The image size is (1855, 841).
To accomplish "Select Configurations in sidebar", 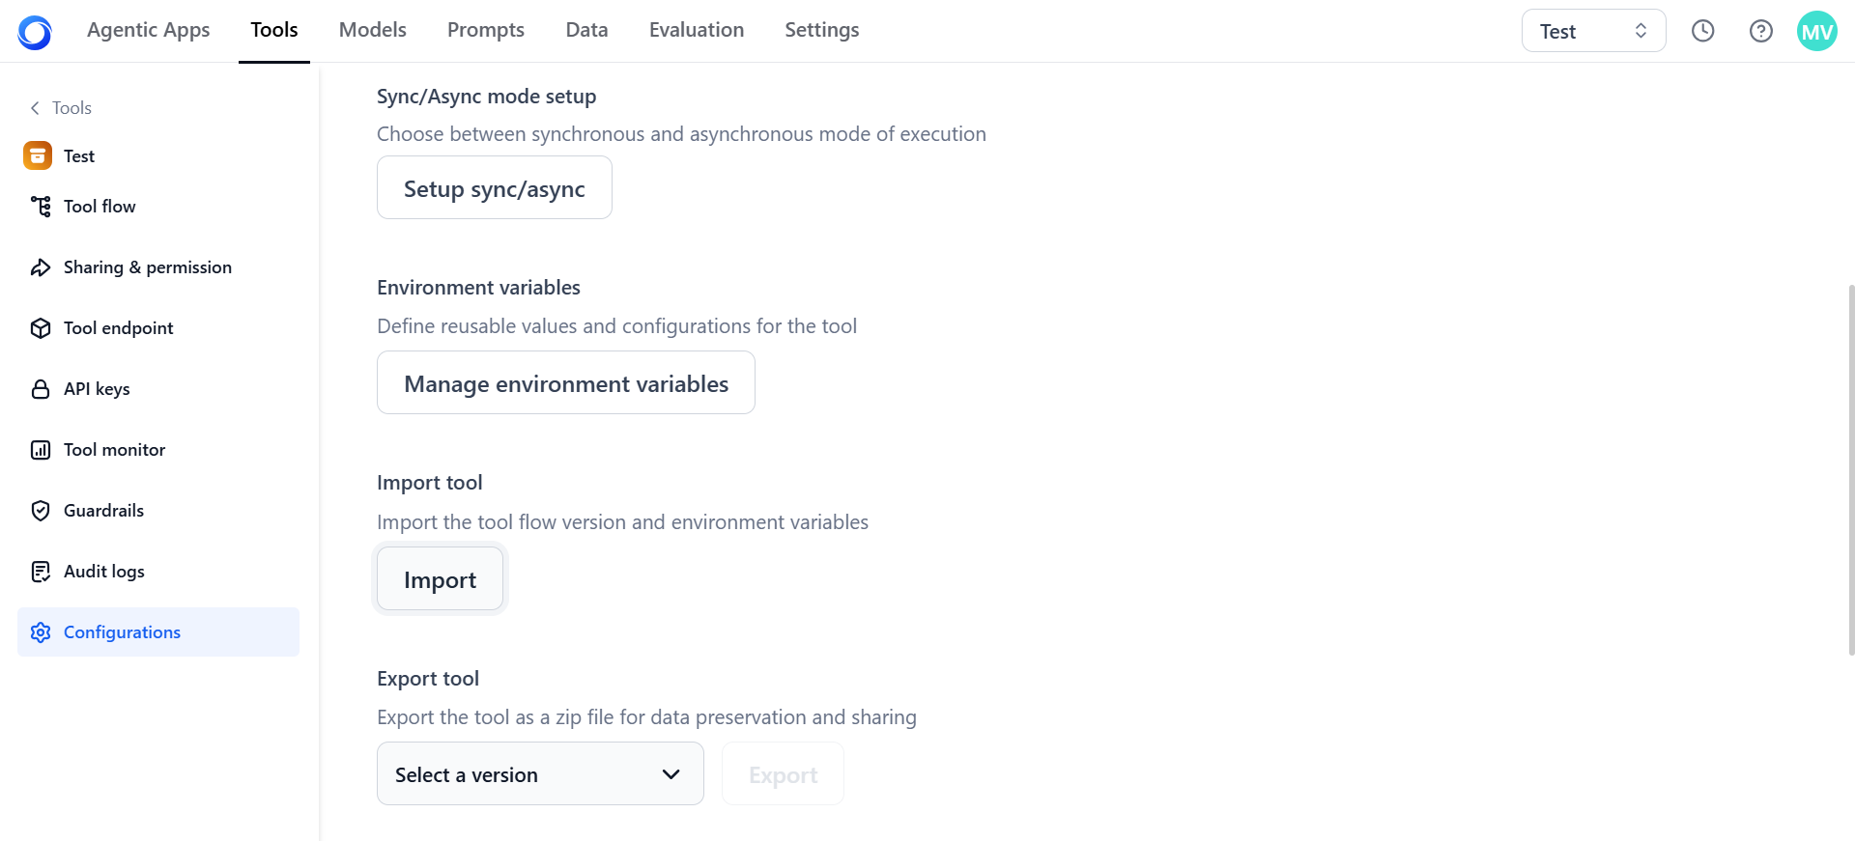I will pos(158,632).
